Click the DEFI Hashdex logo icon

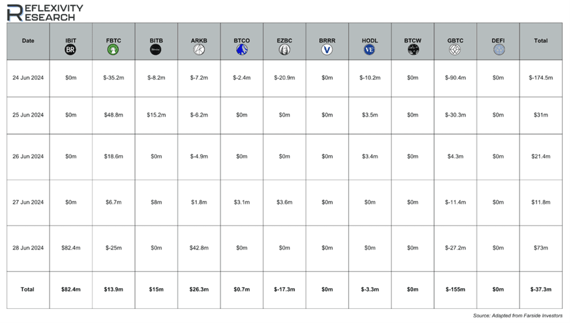pyautogui.click(x=499, y=50)
